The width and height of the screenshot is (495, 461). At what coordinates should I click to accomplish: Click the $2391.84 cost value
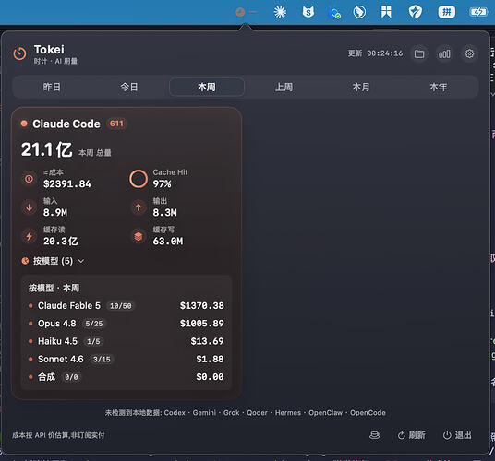point(67,183)
